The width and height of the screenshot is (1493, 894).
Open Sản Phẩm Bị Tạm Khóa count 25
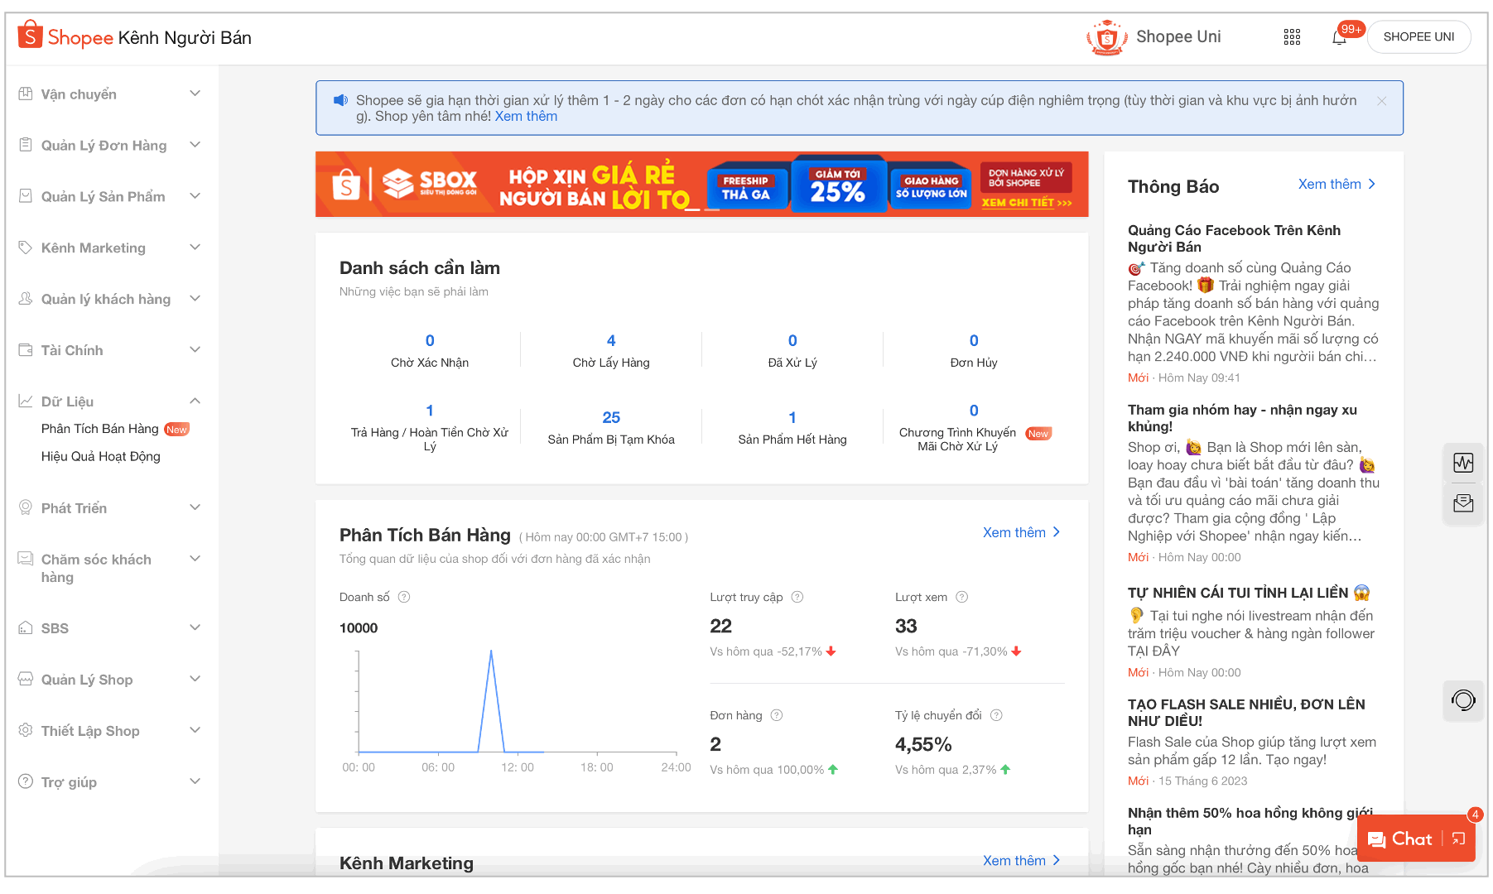(611, 417)
